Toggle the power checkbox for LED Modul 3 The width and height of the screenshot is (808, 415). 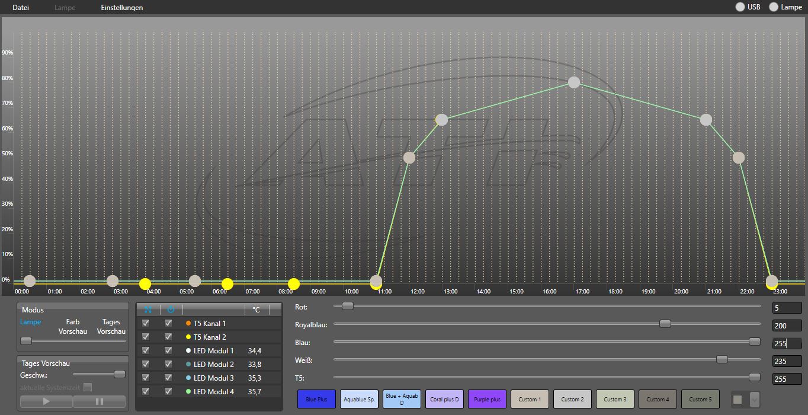(168, 378)
